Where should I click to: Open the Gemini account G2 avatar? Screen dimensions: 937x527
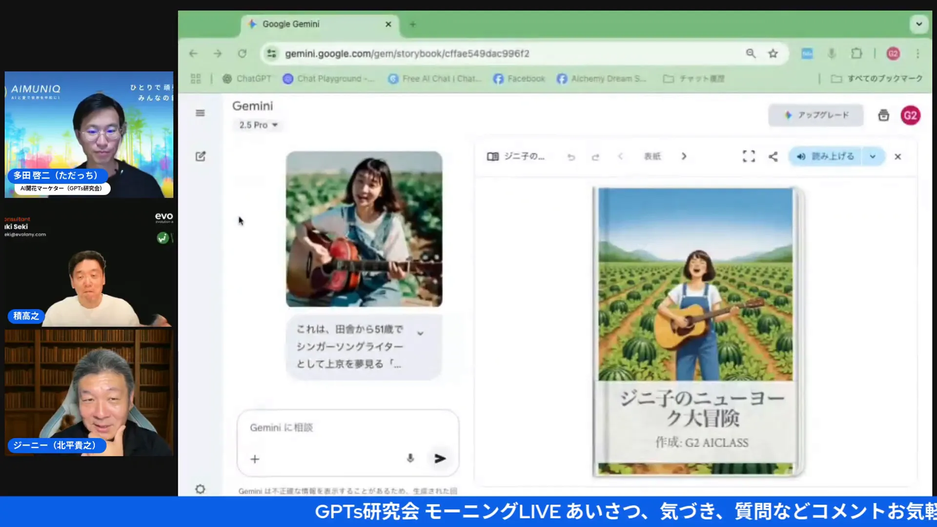(910, 116)
